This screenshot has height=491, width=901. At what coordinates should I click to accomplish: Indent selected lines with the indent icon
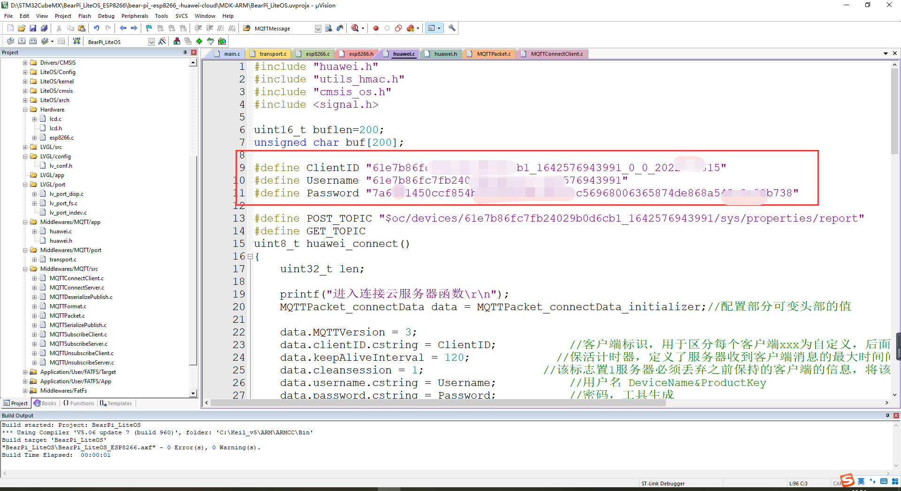pyautogui.click(x=198, y=28)
